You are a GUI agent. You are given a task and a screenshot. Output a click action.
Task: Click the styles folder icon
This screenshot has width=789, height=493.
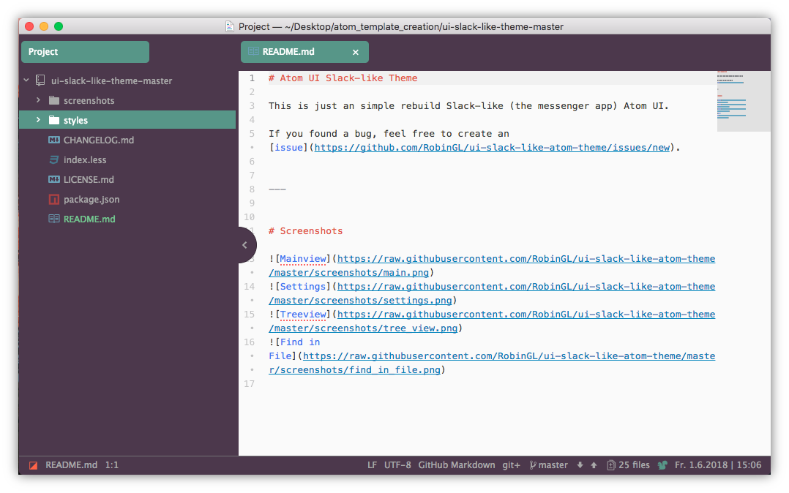pyautogui.click(x=54, y=120)
